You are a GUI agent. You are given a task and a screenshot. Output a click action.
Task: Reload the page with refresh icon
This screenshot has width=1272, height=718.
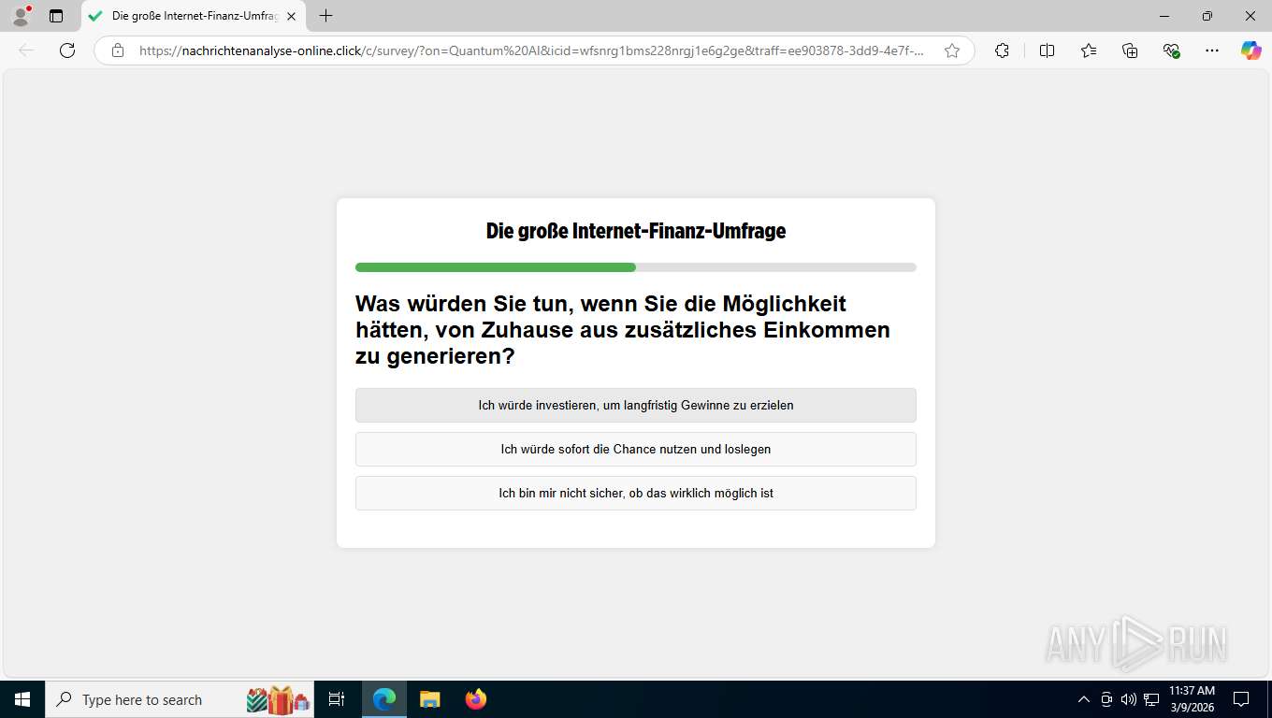[x=67, y=50]
